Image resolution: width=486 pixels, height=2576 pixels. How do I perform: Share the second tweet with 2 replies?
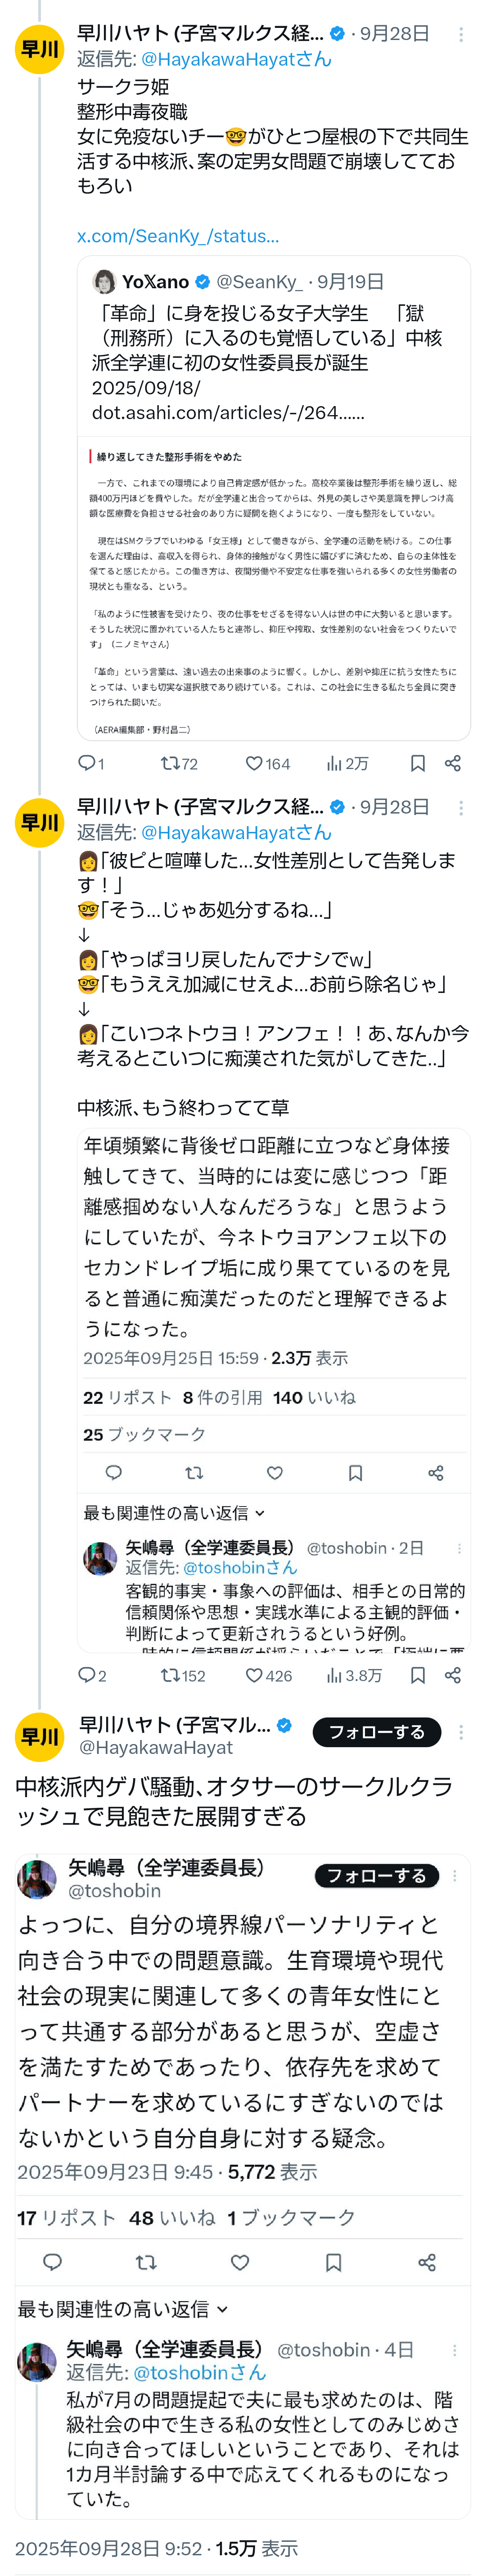point(453,1675)
